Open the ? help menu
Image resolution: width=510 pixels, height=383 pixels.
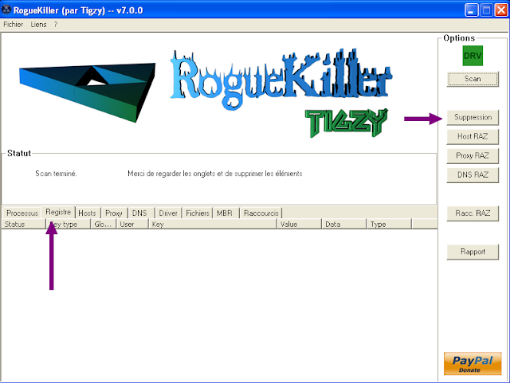coord(56,25)
